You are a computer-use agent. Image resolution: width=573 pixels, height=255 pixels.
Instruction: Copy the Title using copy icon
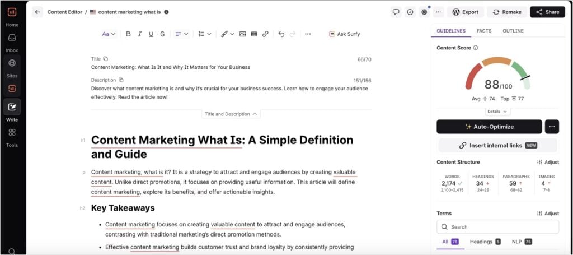coord(106,58)
